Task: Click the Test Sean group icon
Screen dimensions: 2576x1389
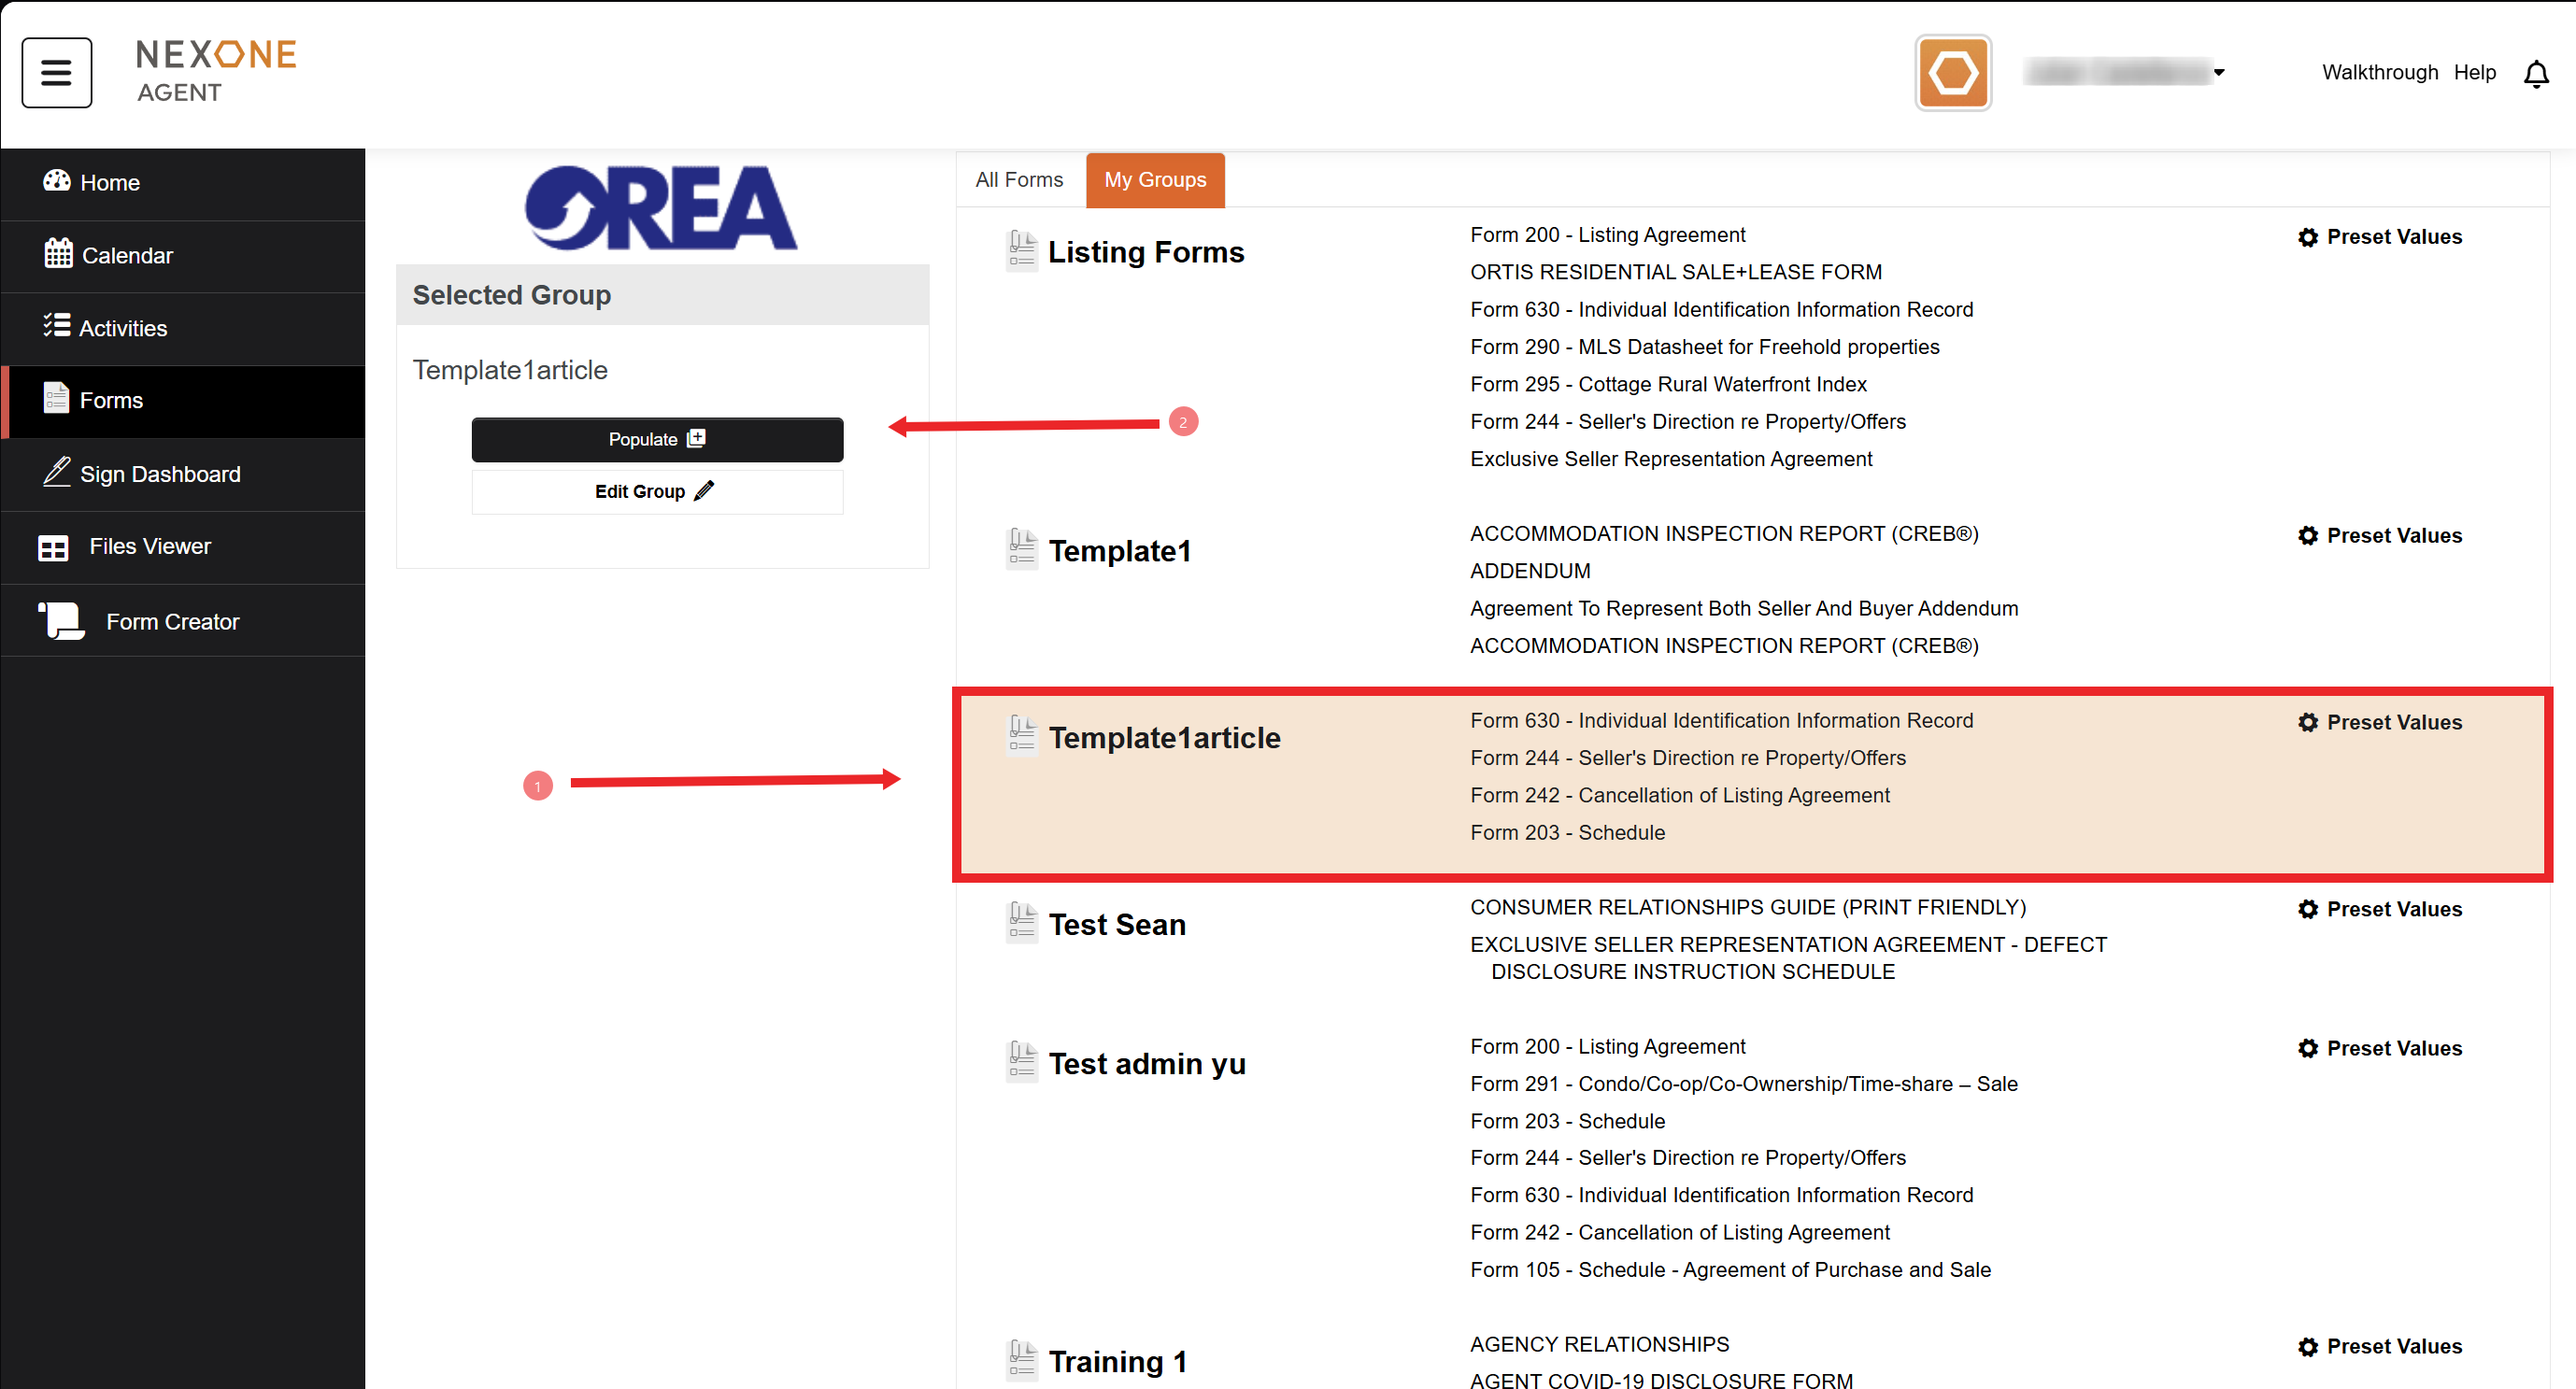Action: 1021,923
